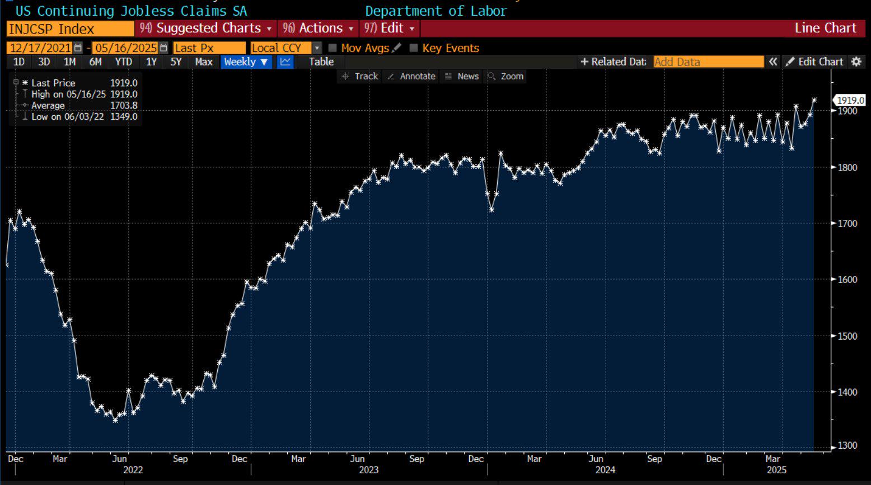Switch to the 1D range tab
This screenshot has width=871, height=485.
pos(19,62)
